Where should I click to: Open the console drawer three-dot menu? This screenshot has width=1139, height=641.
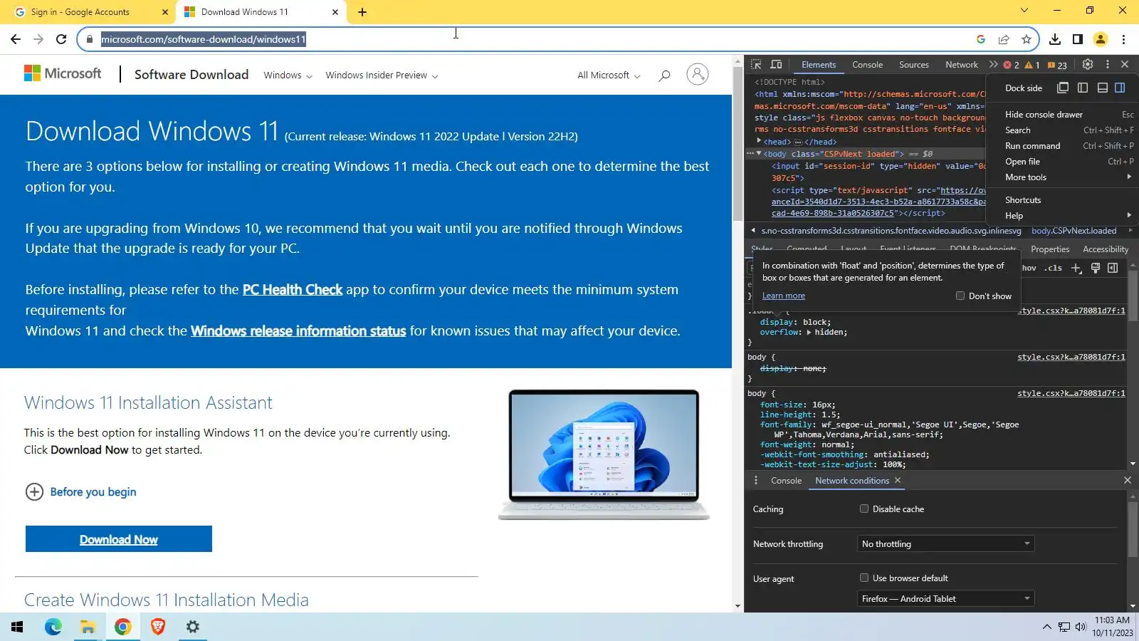756,481
